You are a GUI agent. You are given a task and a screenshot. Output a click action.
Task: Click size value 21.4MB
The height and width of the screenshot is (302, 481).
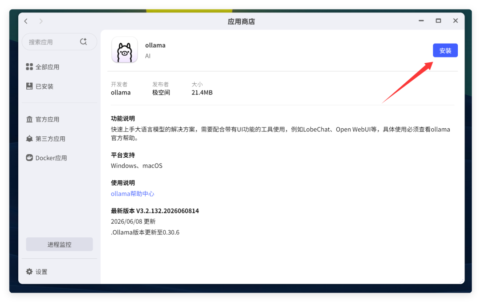(202, 92)
